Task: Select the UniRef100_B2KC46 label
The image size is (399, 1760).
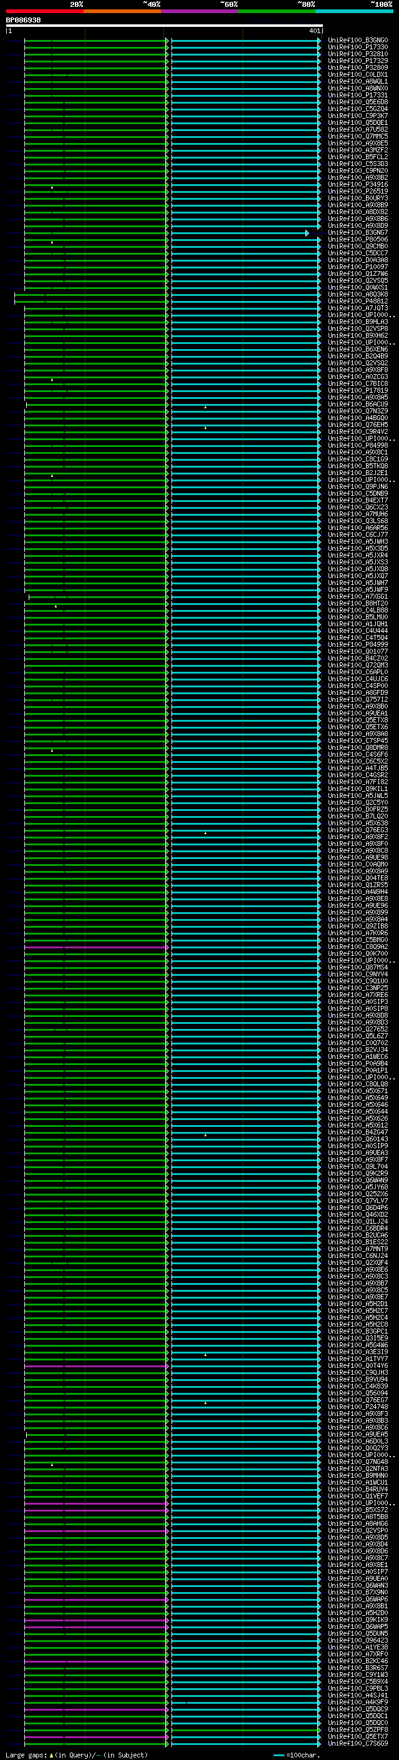Action: pos(358,1660)
